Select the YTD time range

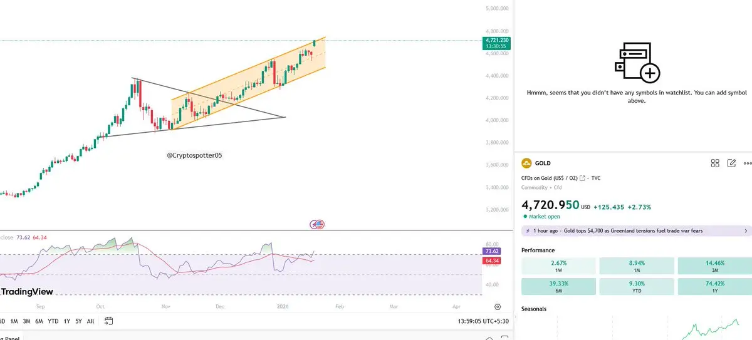point(53,321)
